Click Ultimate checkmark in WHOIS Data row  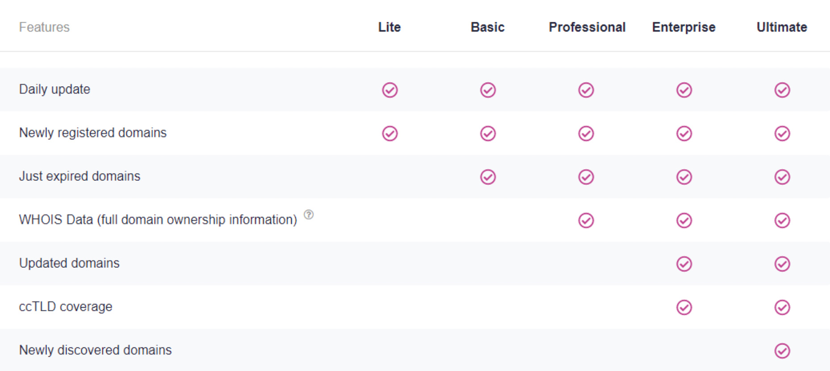[782, 221]
